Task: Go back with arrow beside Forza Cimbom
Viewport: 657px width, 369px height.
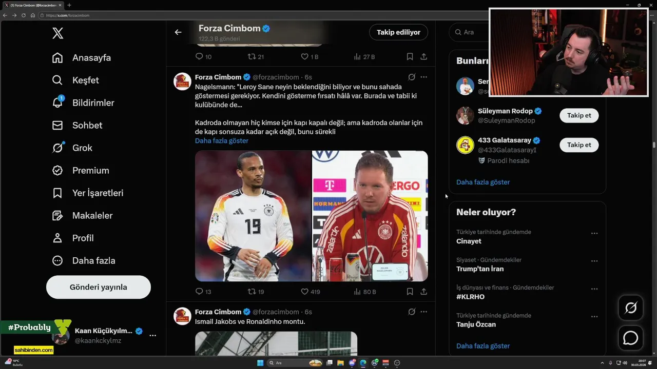Action: pos(178,32)
